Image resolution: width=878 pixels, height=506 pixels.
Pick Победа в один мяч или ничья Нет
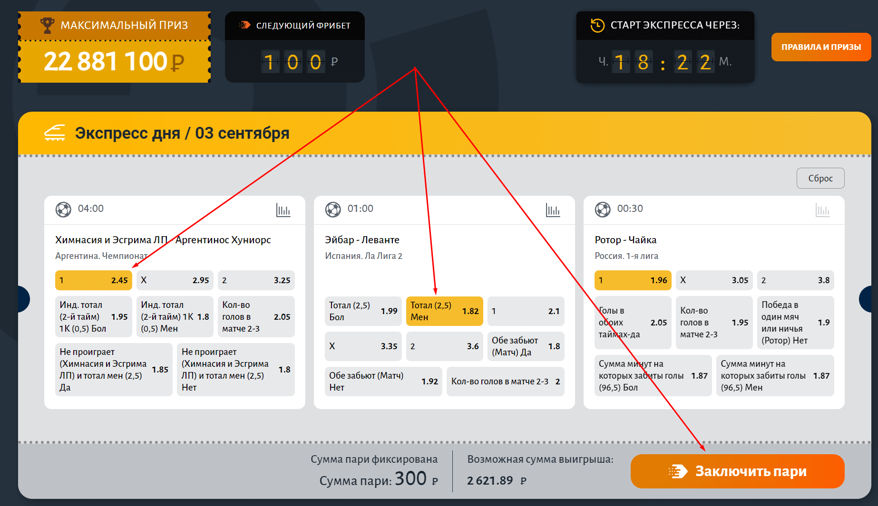click(796, 323)
